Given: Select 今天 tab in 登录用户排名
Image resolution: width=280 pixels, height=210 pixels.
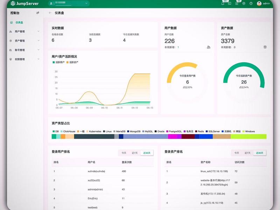Looking at the screenshot, I should click(x=124, y=153).
